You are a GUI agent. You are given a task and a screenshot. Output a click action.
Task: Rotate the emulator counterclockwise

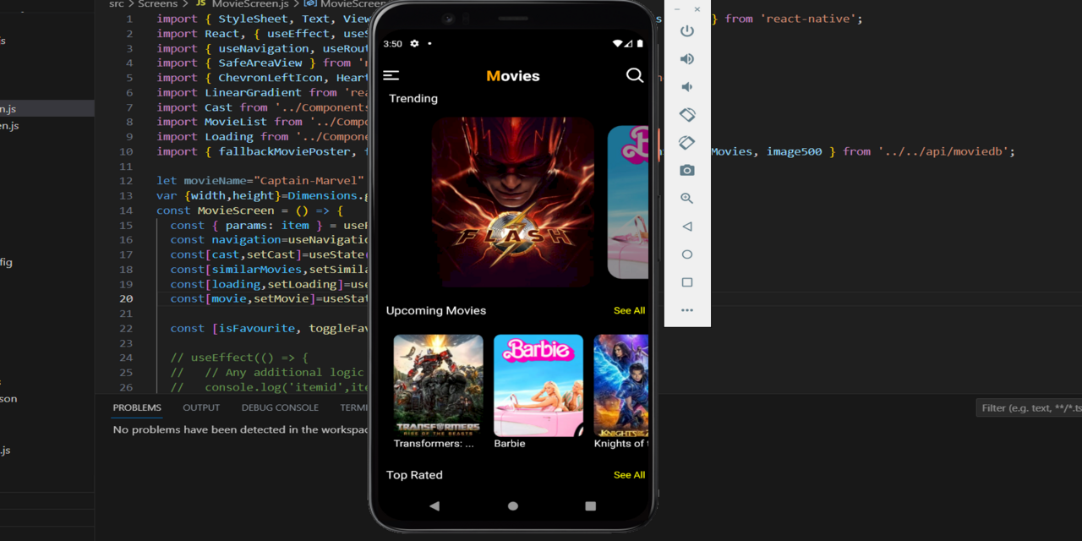pos(686,114)
